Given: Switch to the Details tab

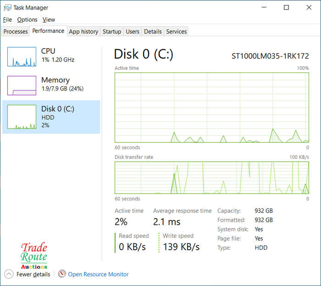Looking at the screenshot, I should tap(153, 32).
